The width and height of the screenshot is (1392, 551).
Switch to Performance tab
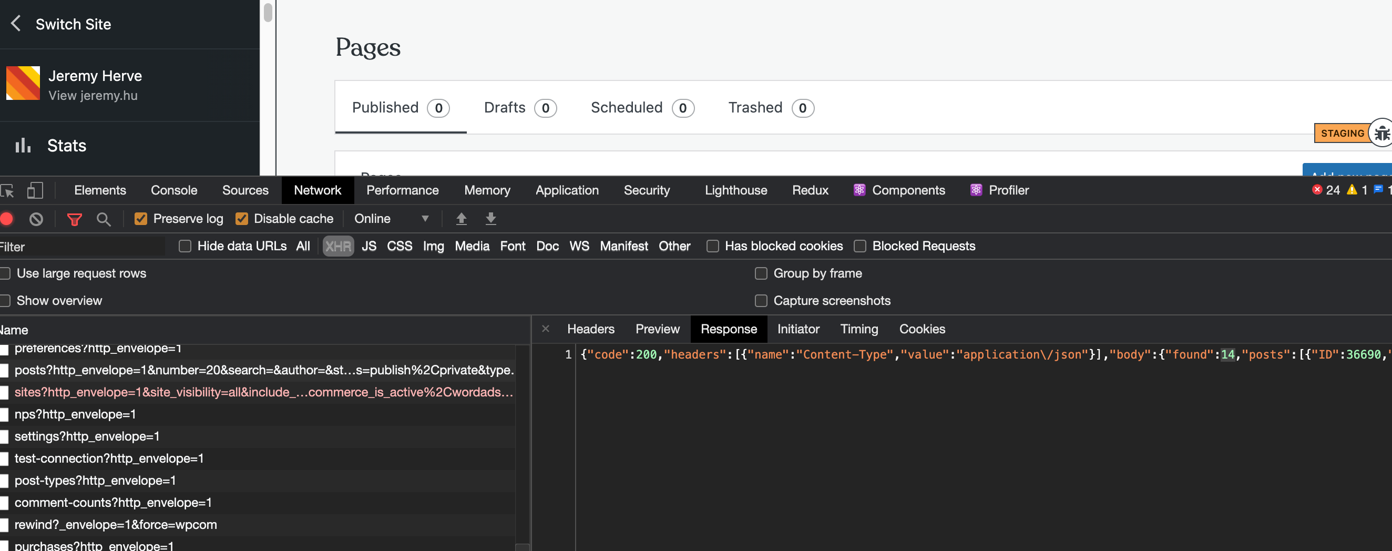point(403,190)
